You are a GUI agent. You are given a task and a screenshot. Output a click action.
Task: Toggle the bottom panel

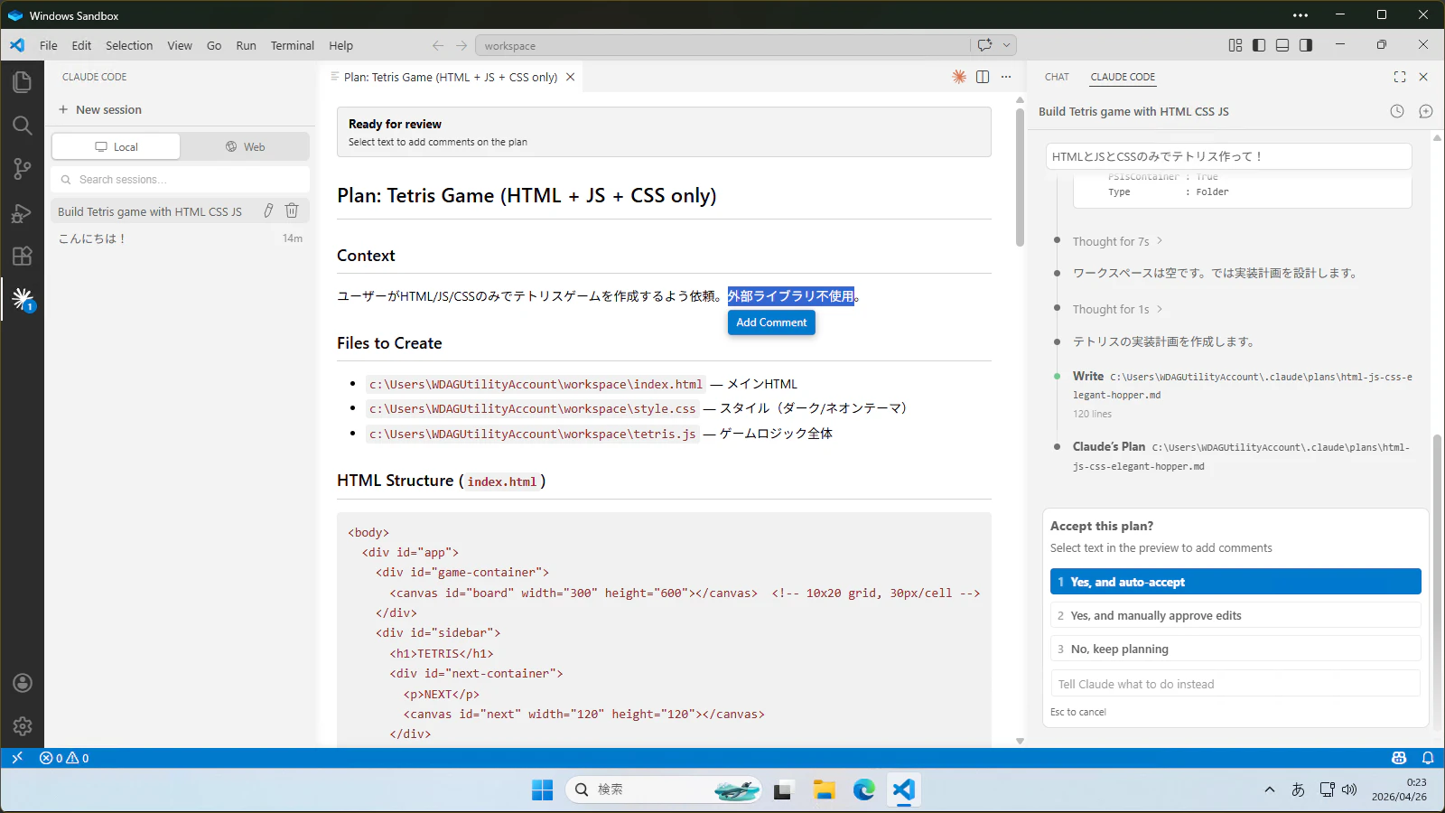[x=1282, y=45]
